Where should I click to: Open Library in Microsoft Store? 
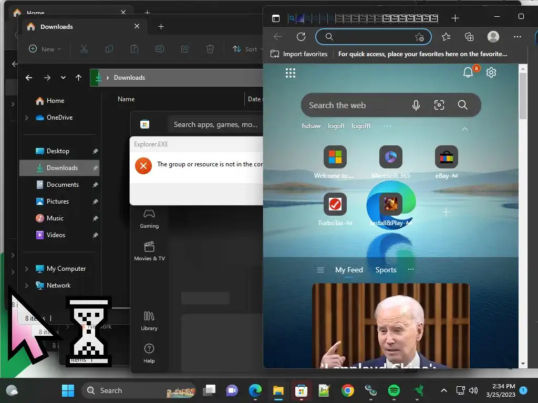coord(149,321)
